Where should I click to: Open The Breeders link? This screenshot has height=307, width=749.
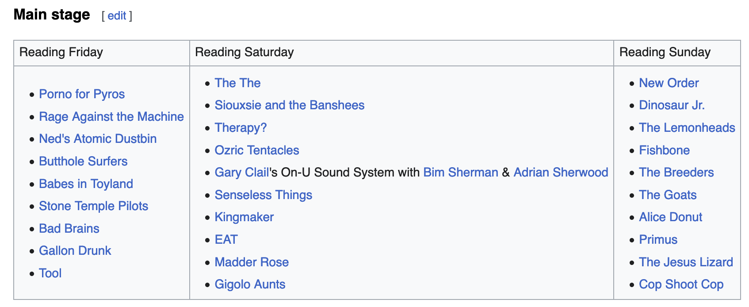[x=676, y=173]
